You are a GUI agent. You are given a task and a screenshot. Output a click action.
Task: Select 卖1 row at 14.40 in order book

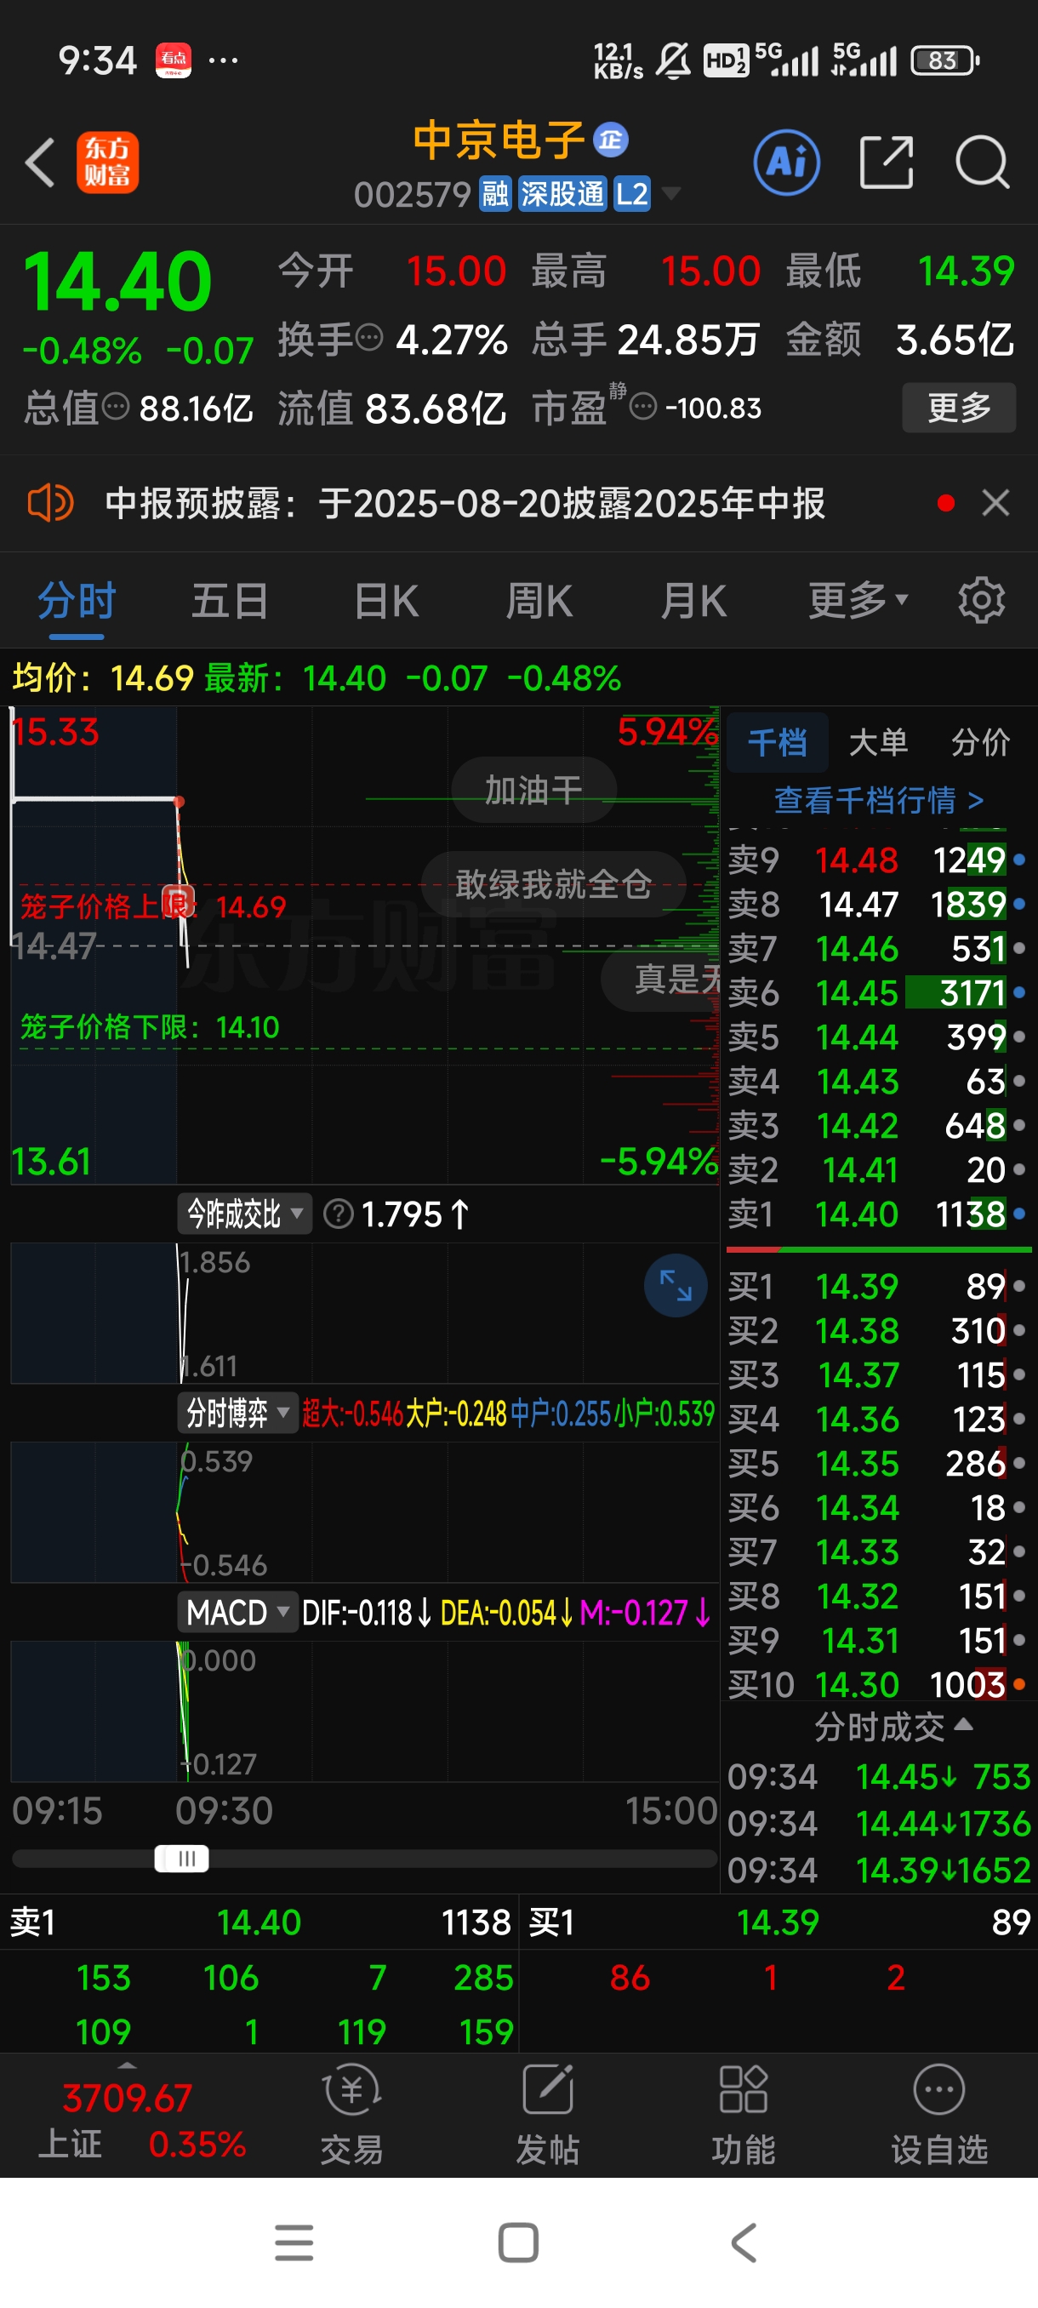coord(877,1214)
